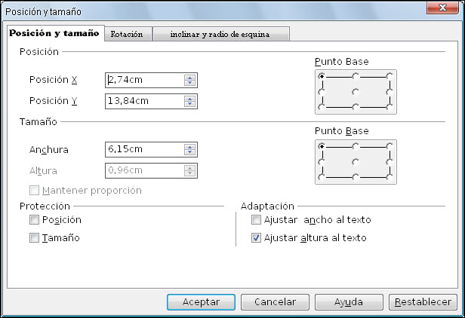The height and width of the screenshot is (318, 465).
Task: Switch to the Rotación tab
Action: (x=126, y=34)
